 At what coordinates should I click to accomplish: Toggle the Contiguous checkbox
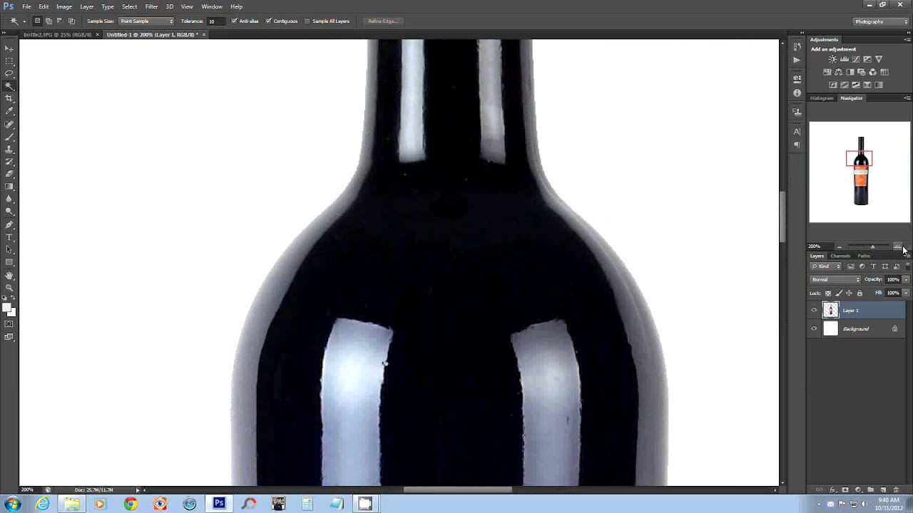tap(269, 21)
